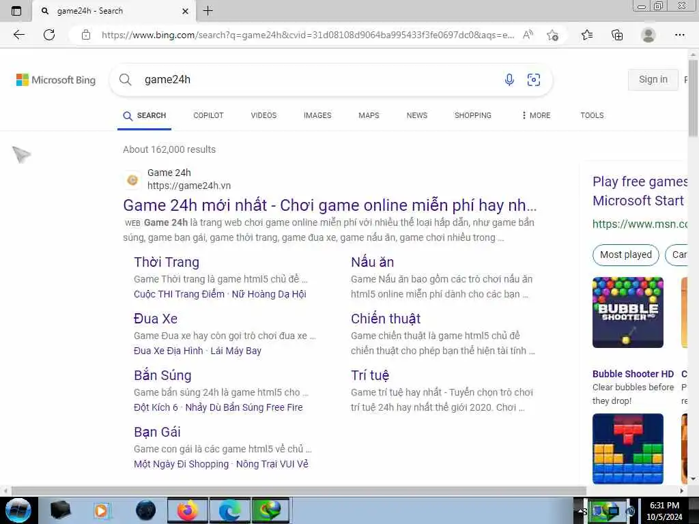The height and width of the screenshot is (524, 699).
Task: Open Edge Settings and more menu
Action: point(679,35)
